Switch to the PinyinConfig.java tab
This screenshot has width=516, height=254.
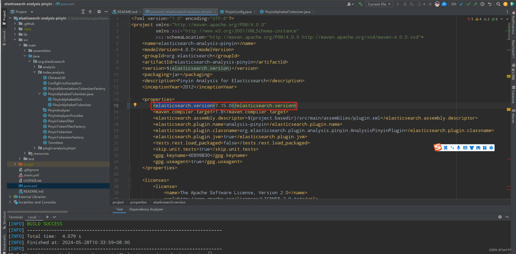click(x=238, y=12)
